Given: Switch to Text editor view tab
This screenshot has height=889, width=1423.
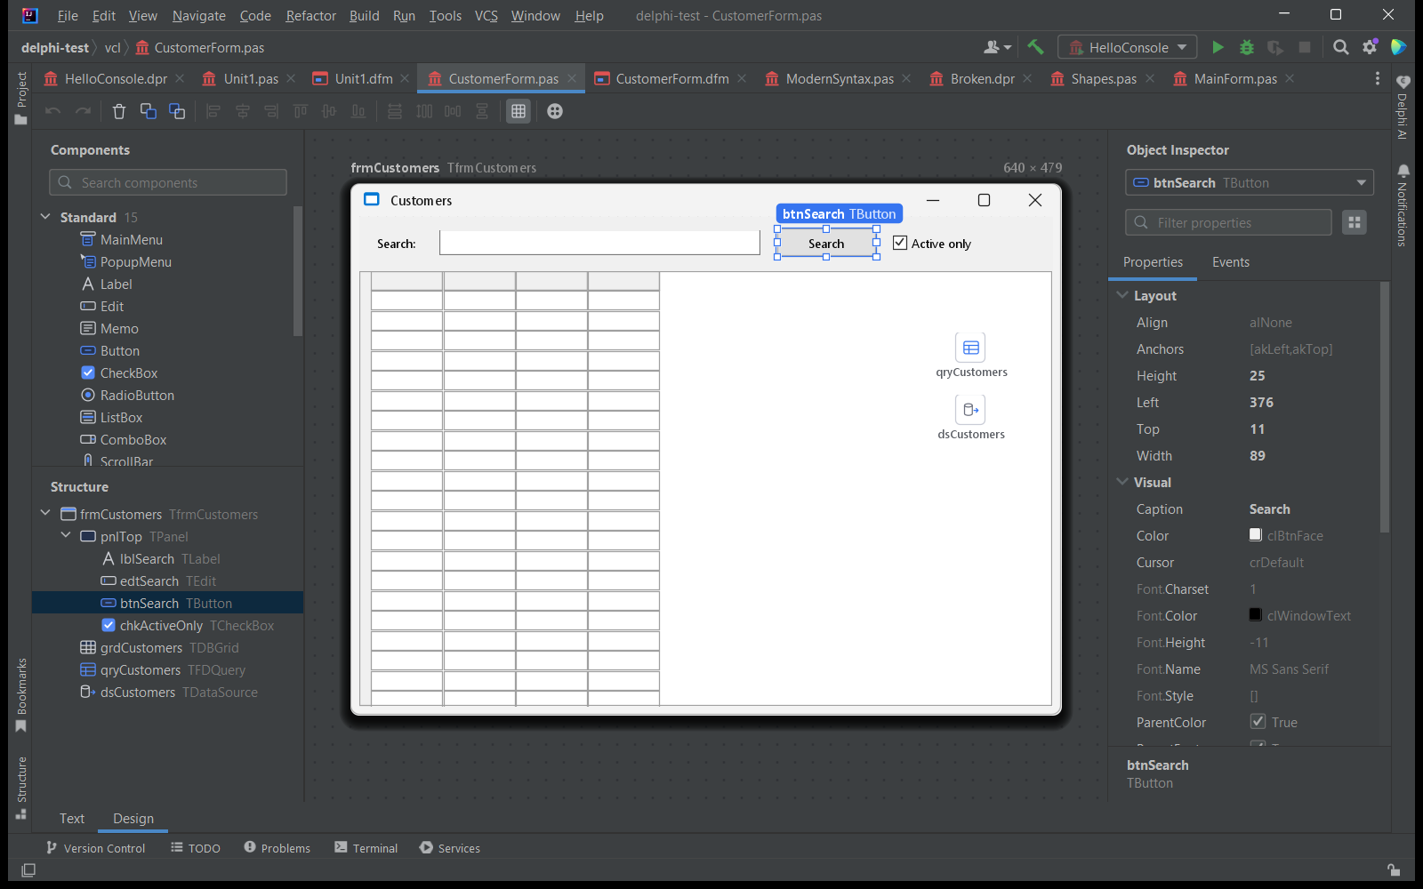Looking at the screenshot, I should point(72,819).
